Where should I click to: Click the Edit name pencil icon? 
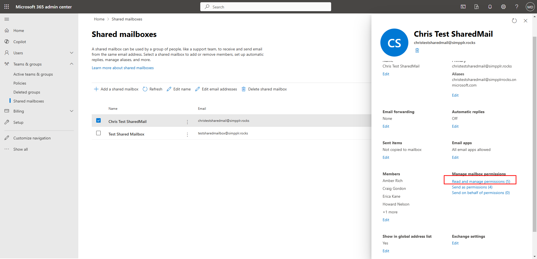click(x=169, y=89)
